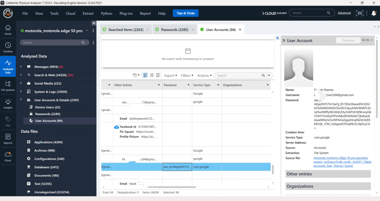This screenshot has height=201, width=380.
Task: Click the top bar search magnifier
Action: click(x=328, y=13)
